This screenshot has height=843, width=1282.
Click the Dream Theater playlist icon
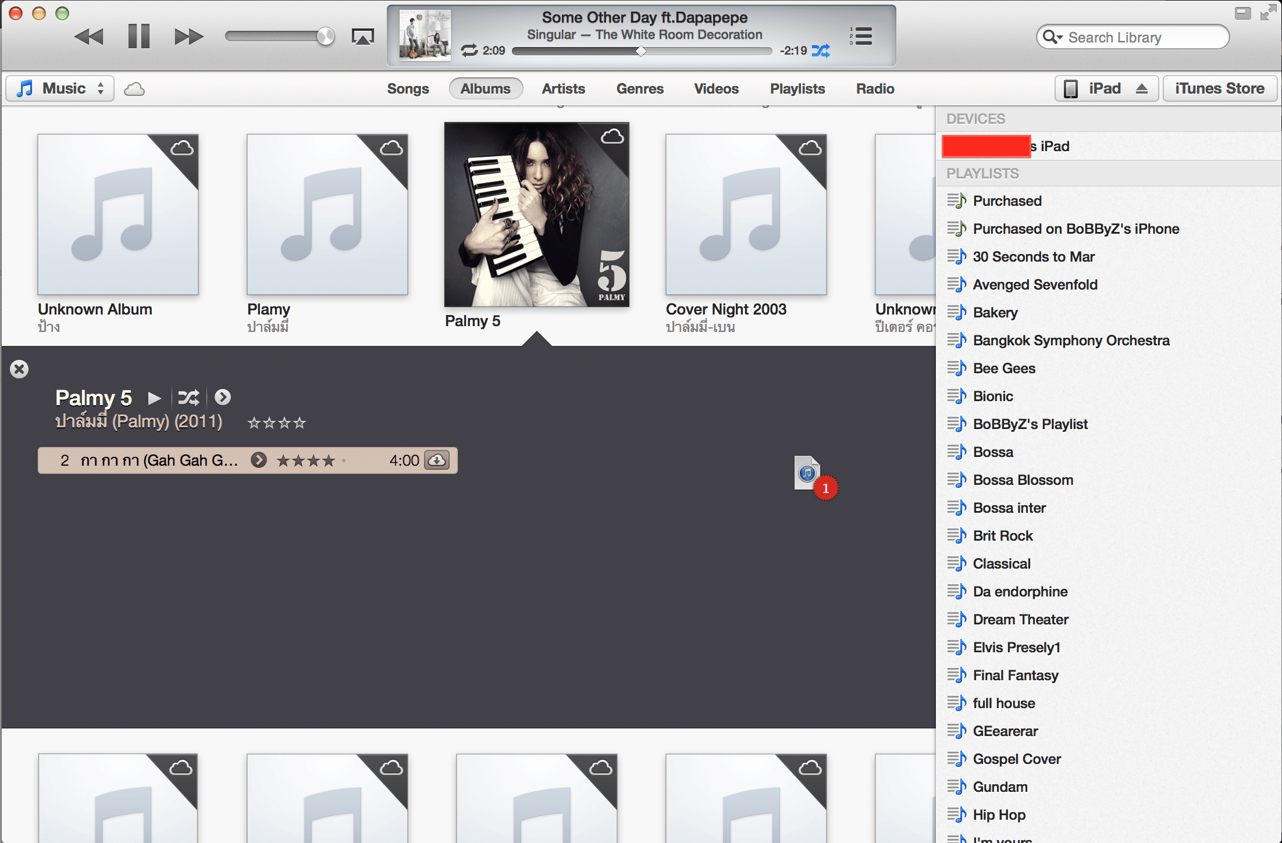coord(957,619)
